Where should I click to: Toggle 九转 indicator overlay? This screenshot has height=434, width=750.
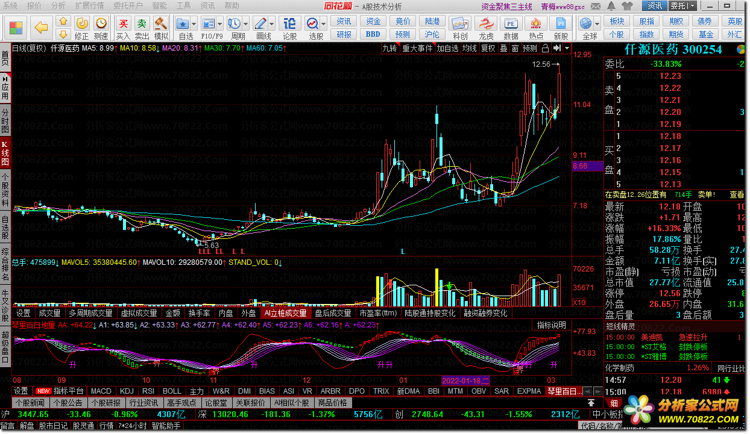point(389,48)
